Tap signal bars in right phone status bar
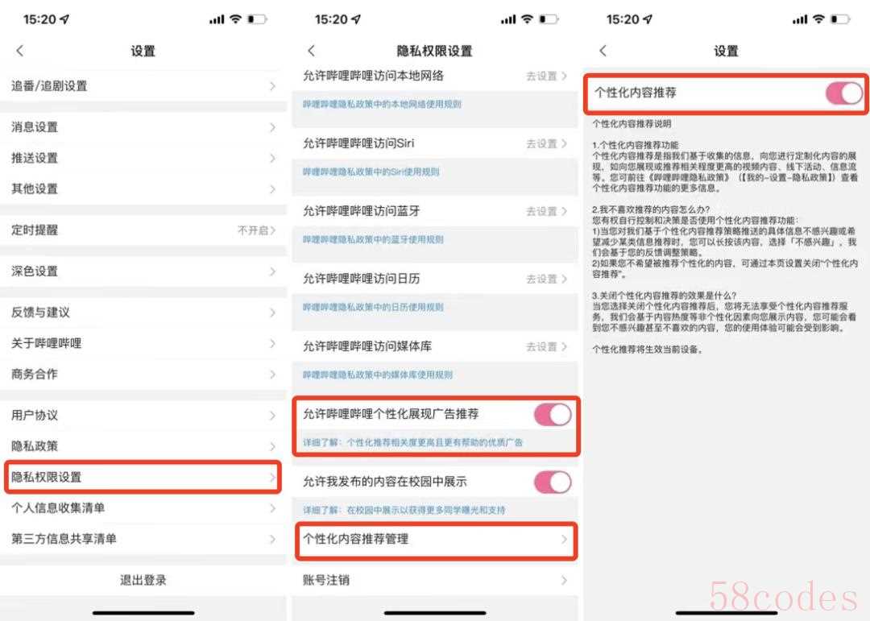Screen dimensions: 870x621 click(800, 19)
